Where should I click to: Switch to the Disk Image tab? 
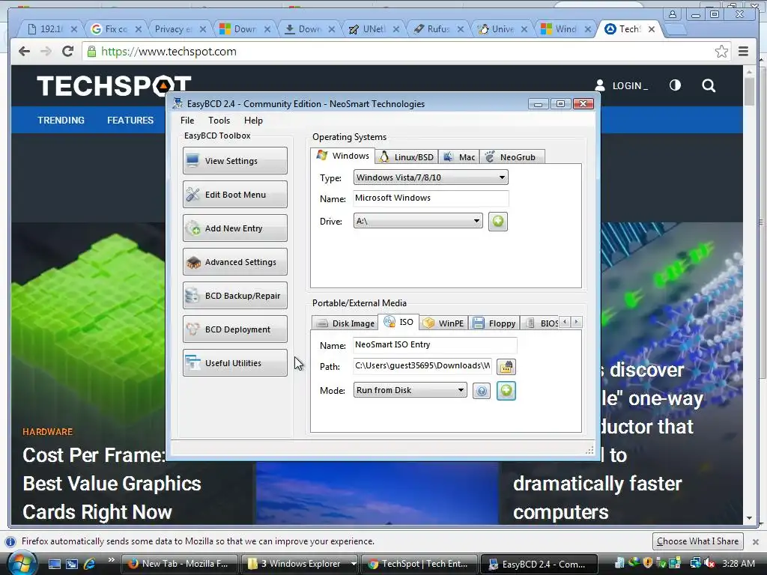345,323
